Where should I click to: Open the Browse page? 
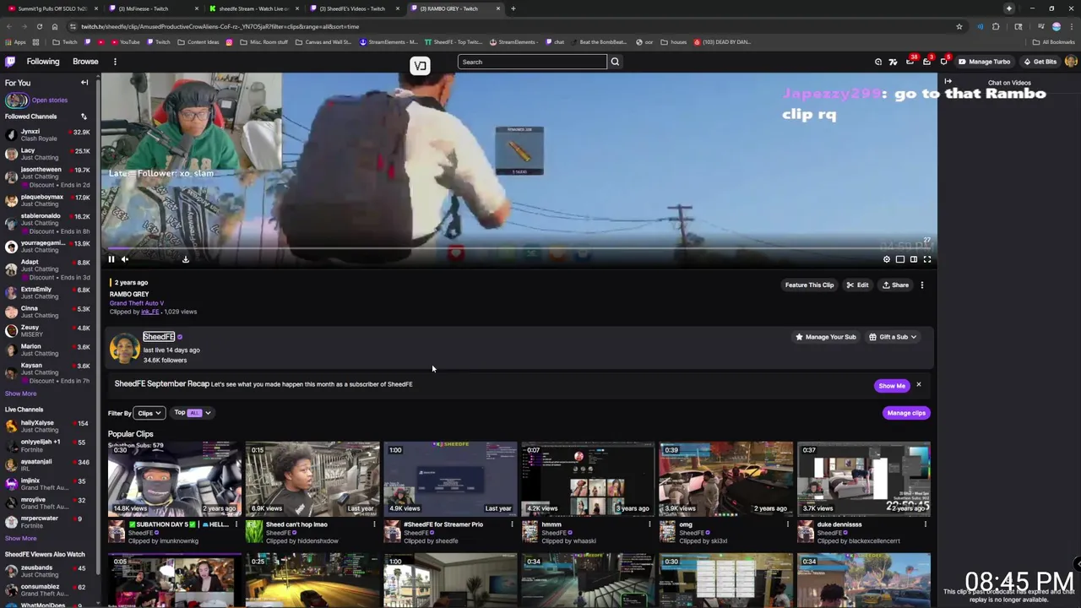(85, 62)
